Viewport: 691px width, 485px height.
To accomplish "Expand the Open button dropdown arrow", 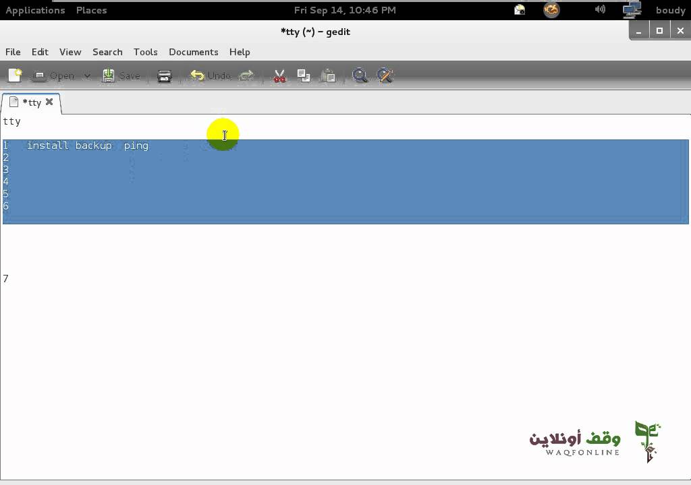I will coord(87,75).
